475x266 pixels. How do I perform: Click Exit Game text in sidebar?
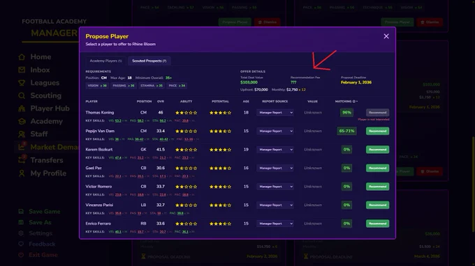click(43, 255)
